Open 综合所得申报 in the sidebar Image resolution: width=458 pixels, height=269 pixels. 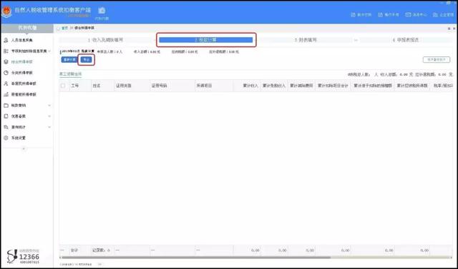click(21, 62)
